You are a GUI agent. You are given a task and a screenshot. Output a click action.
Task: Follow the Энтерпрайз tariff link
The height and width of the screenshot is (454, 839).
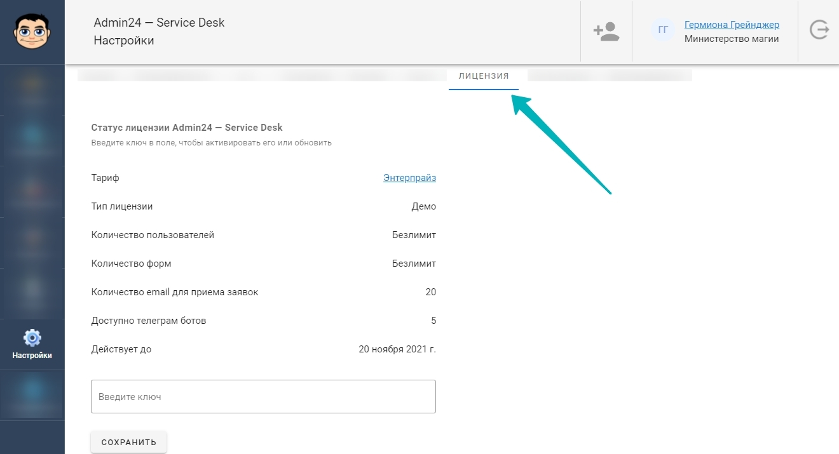tap(409, 178)
